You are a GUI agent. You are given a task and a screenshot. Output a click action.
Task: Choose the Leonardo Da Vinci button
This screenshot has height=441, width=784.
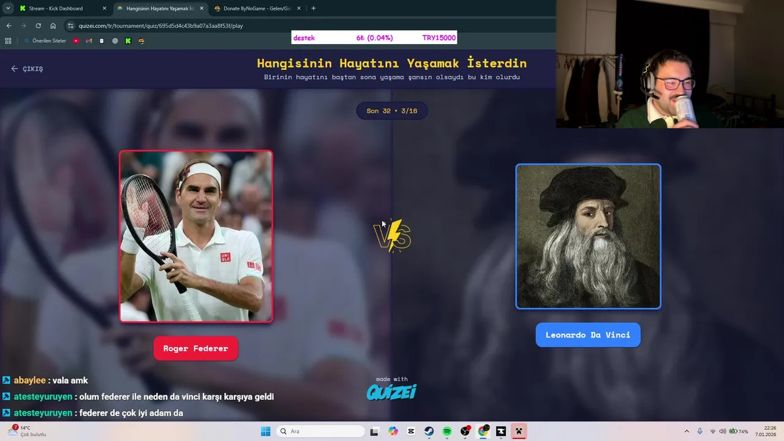click(x=588, y=335)
